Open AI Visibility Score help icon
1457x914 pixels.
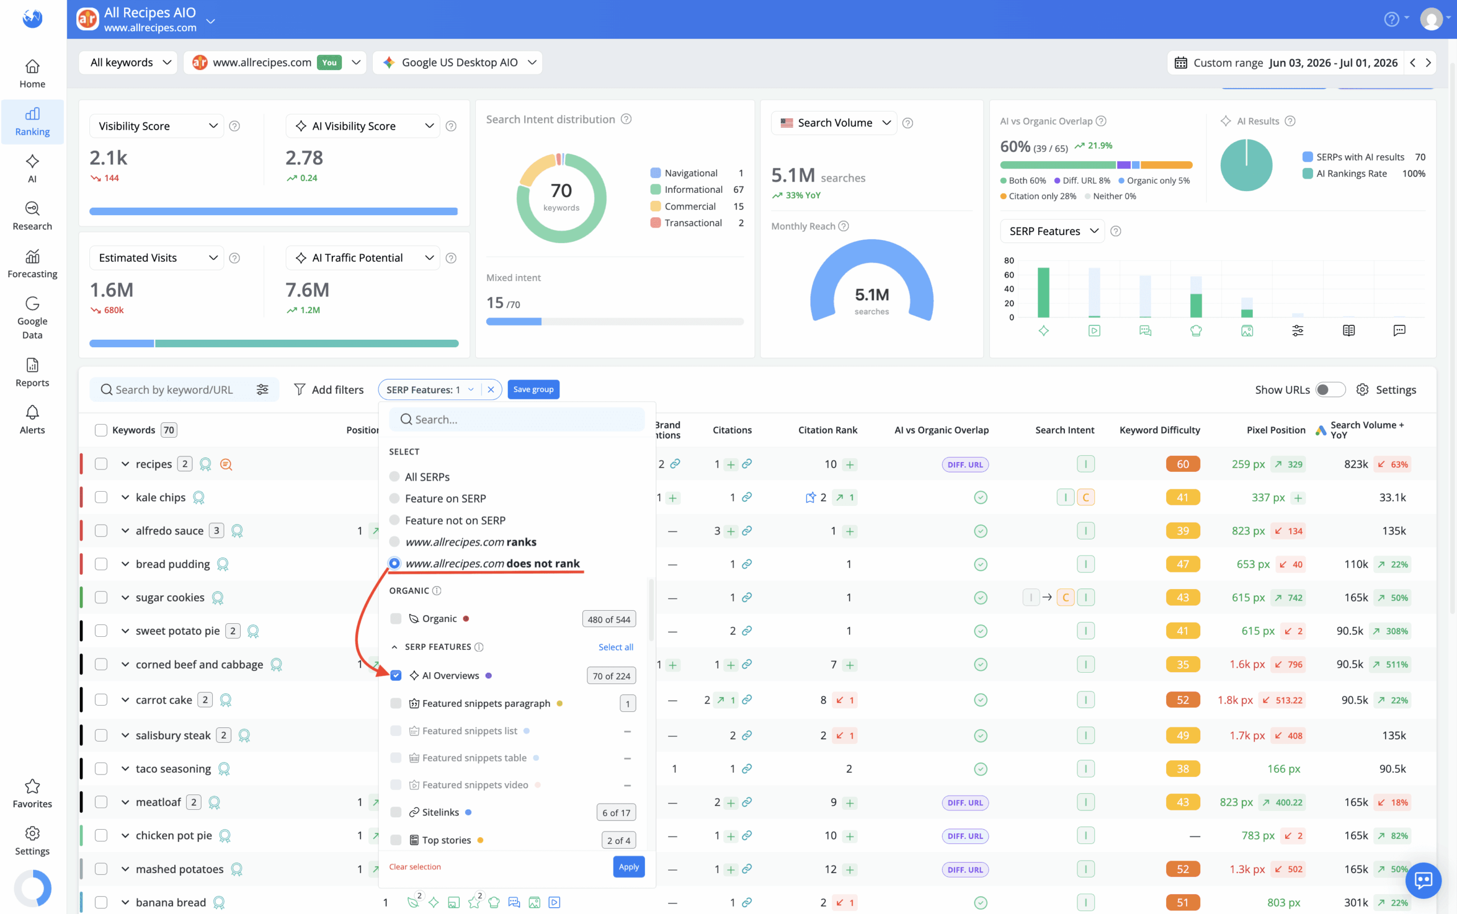click(x=451, y=126)
